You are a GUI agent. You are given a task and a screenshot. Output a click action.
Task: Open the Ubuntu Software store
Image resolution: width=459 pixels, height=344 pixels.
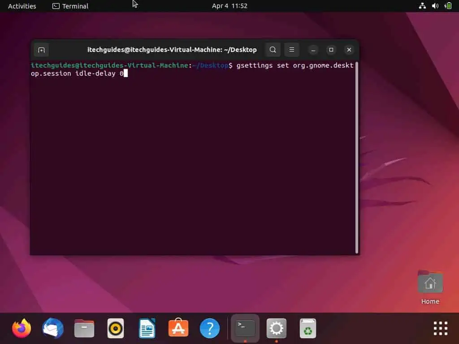coord(178,328)
